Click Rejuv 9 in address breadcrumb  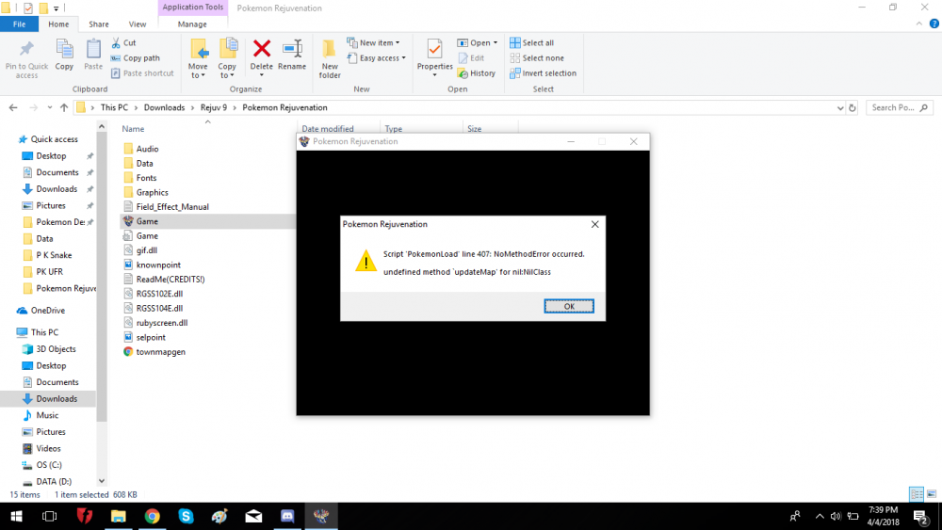pyautogui.click(x=213, y=107)
